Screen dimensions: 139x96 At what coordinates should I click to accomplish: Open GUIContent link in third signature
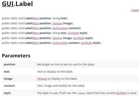60,28
